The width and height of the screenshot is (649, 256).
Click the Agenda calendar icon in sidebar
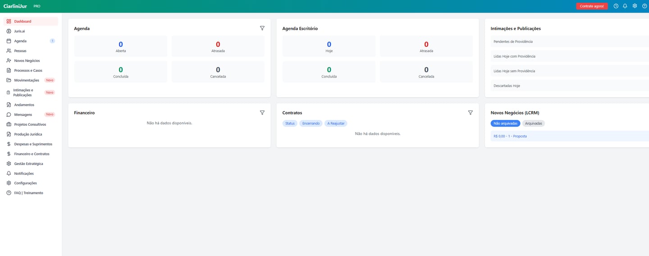(9, 41)
